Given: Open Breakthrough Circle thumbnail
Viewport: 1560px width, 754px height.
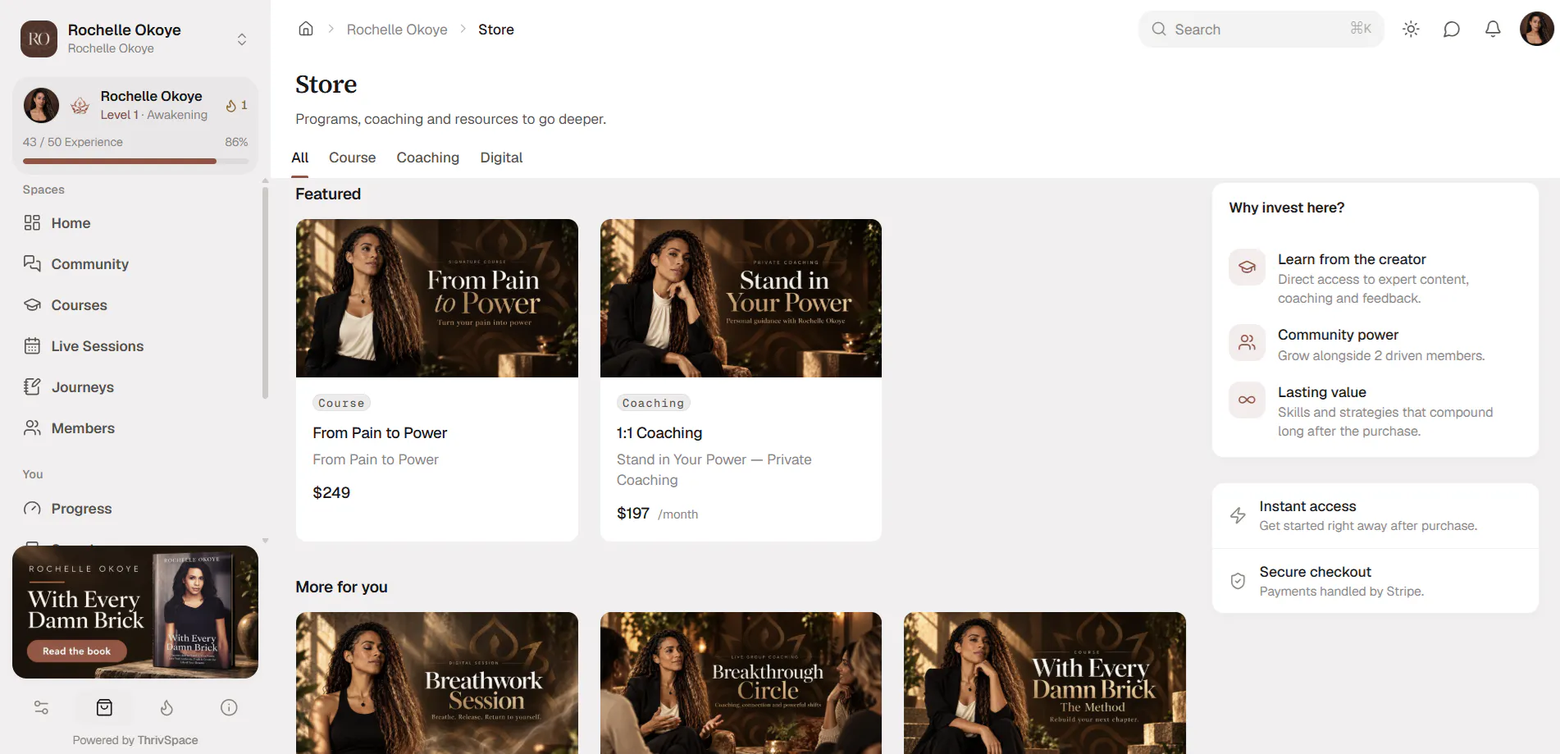Looking at the screenshot, I should click(x=741, y=683).
